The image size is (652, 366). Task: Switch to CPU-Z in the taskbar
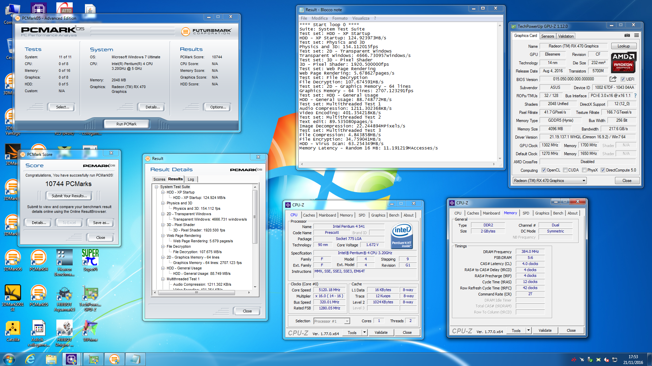(72, 359)
